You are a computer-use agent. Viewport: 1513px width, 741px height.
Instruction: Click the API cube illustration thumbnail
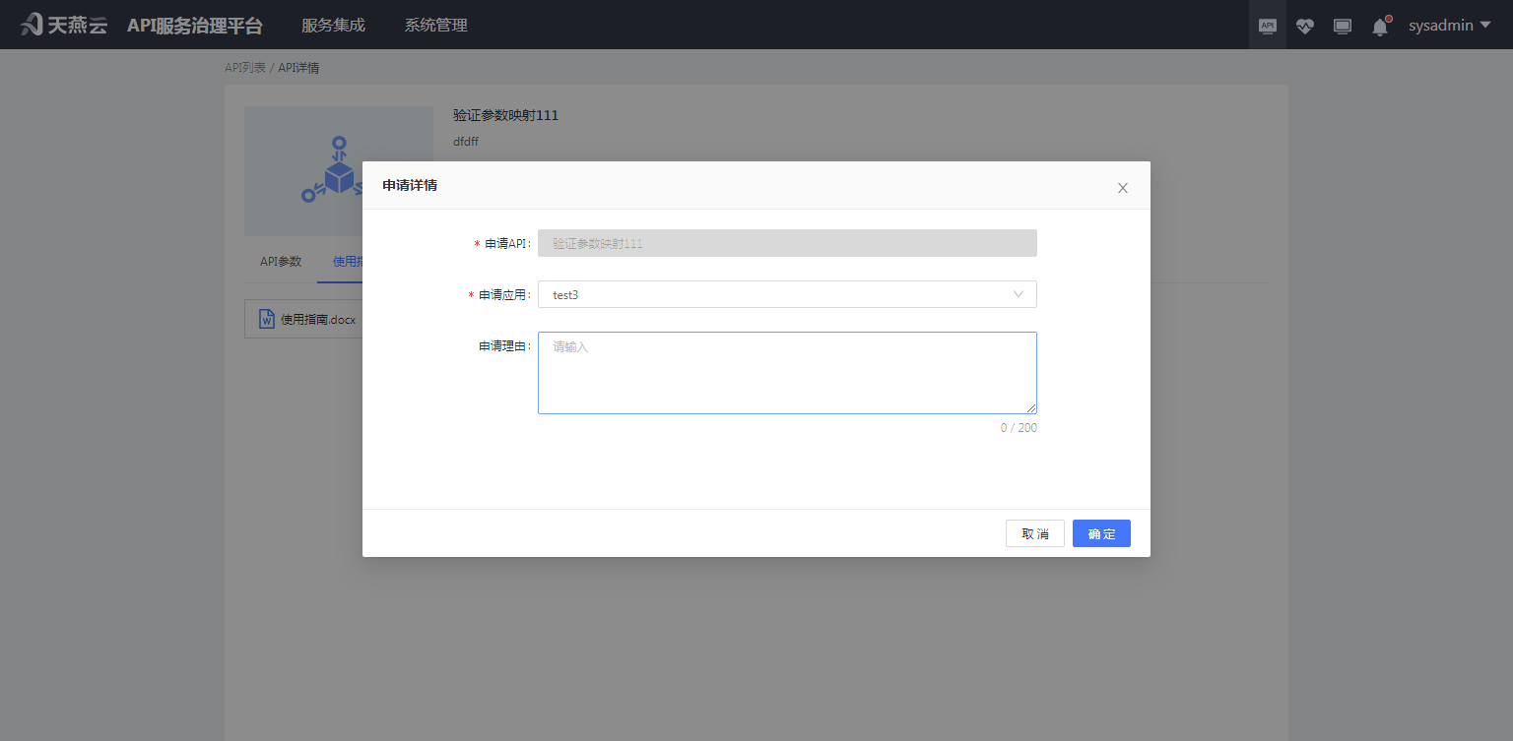pyautogui.click(x=338, y=171)
